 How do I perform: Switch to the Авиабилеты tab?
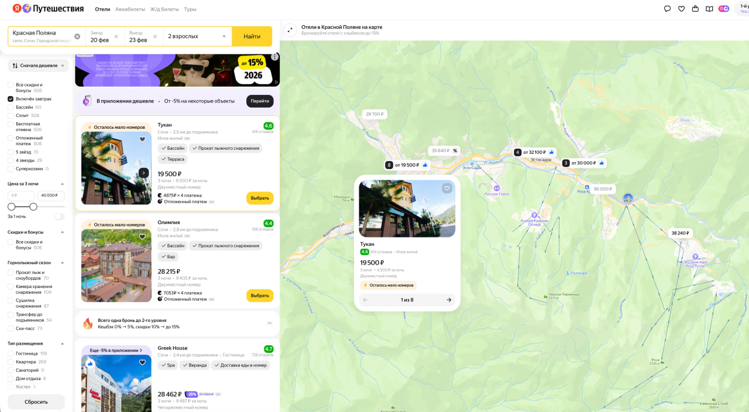(x=129, y=9)
